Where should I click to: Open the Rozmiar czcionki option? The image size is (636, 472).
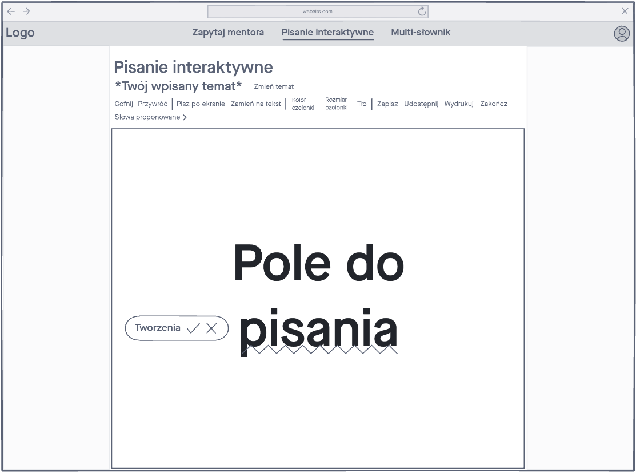[336, 104]
